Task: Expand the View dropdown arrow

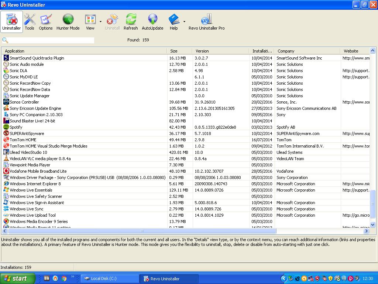Action: coord(100,22)
